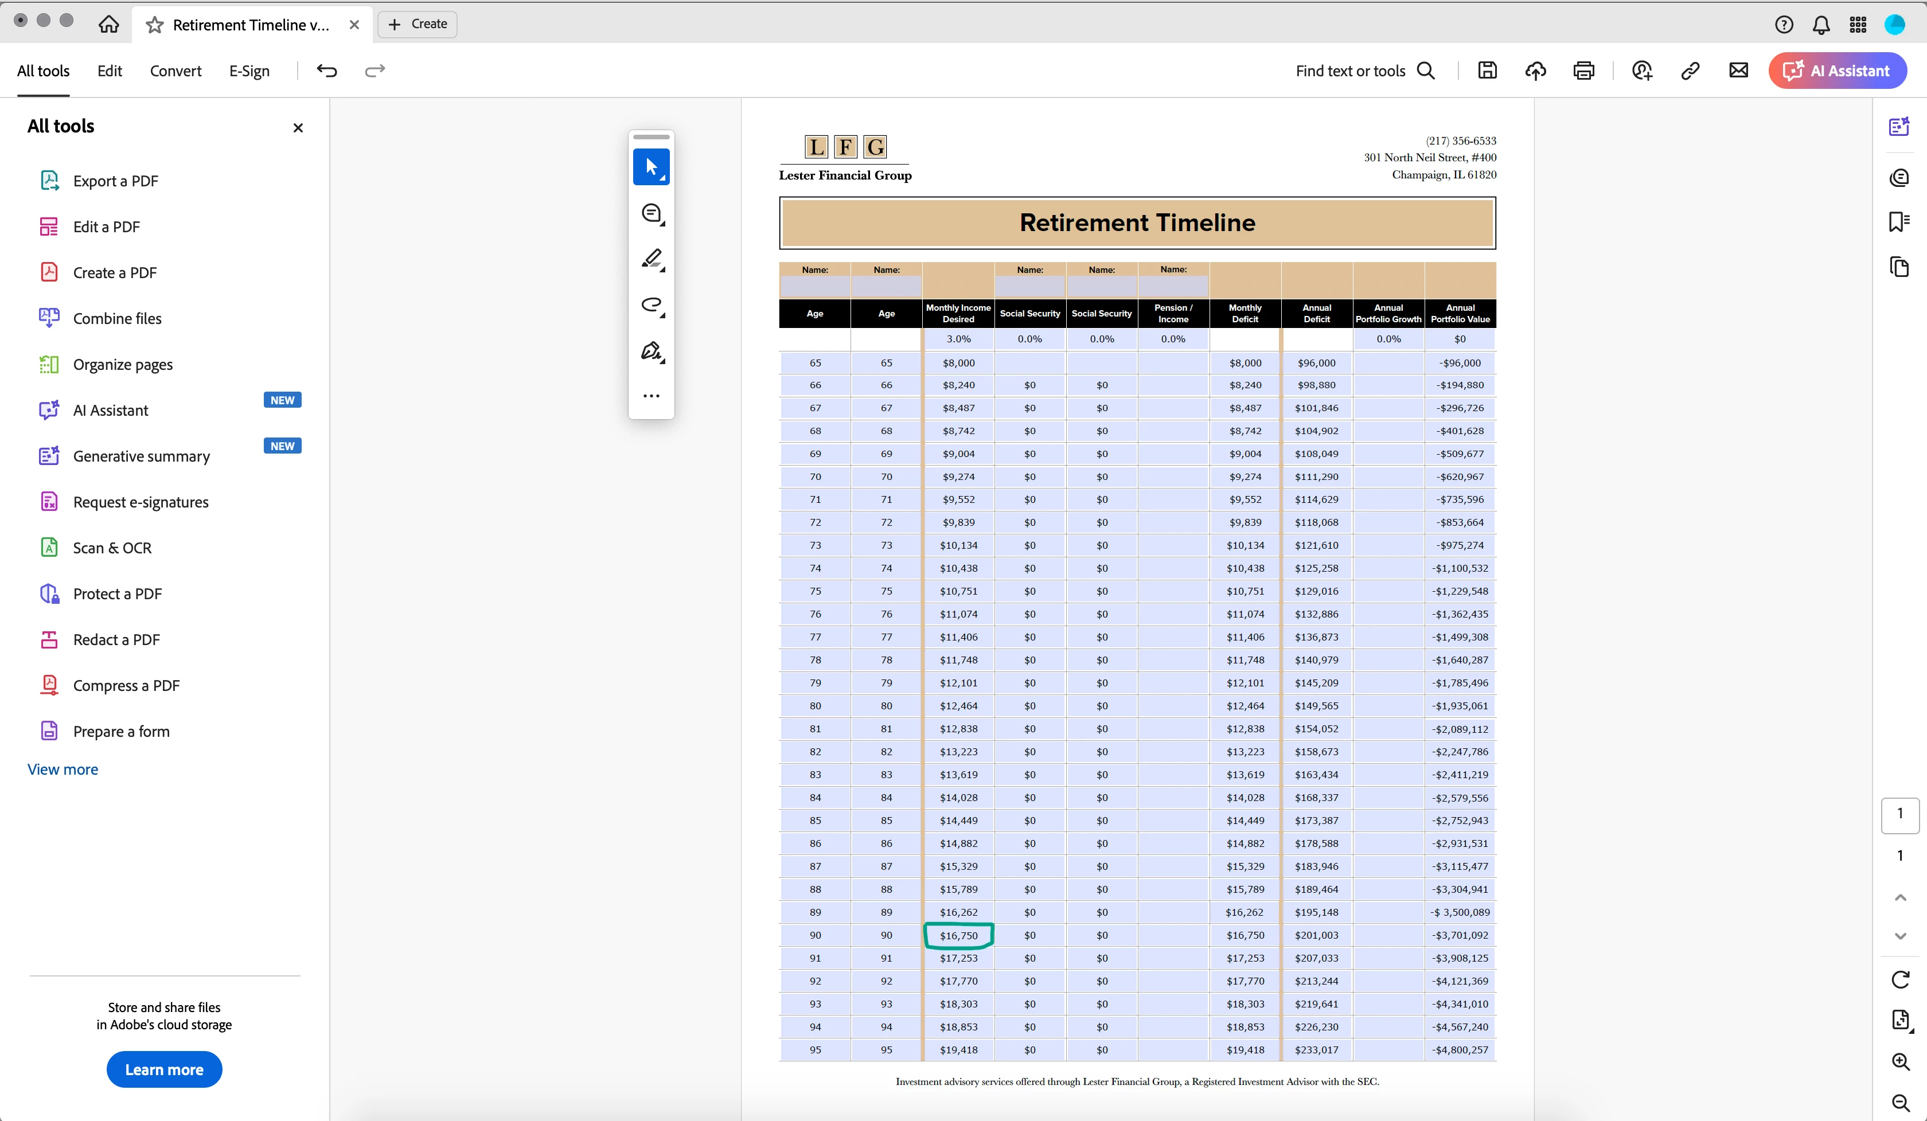Open the fill and sign pen tool
Image resolution: width=1927 pixels, height=1121 pixels.
pos(651,351)
